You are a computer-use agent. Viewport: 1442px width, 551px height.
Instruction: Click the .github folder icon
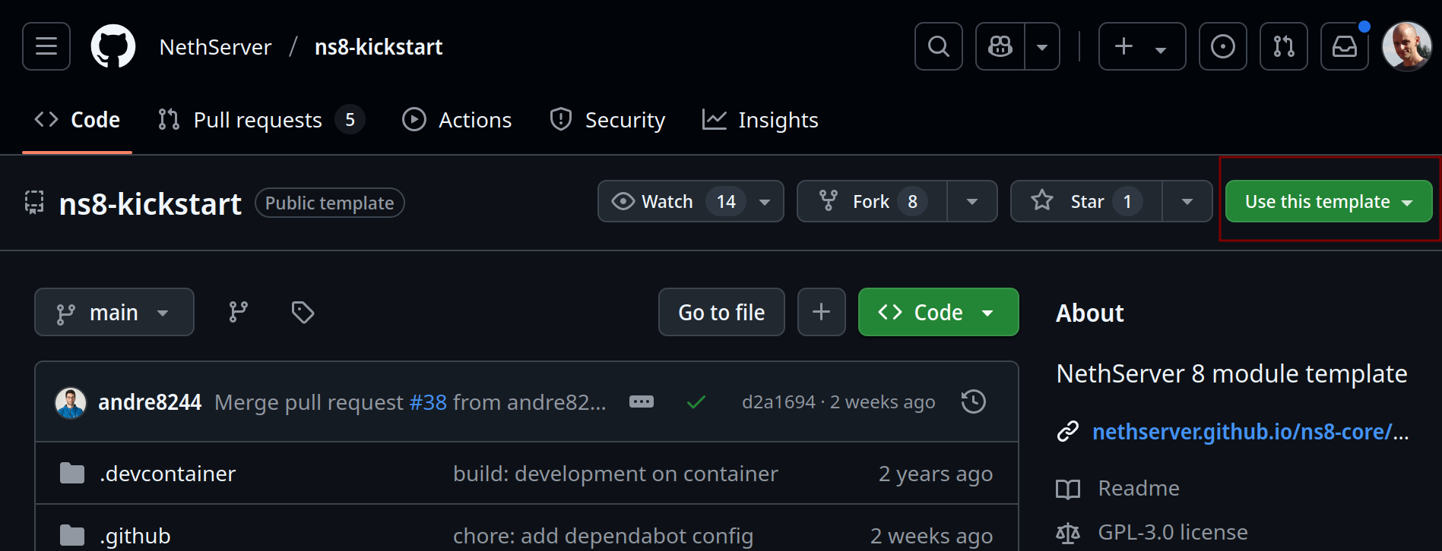point(72,536)
